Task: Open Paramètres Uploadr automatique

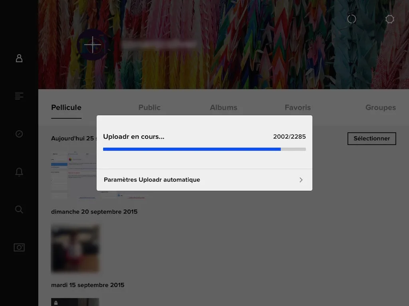Action: [204, 180]
